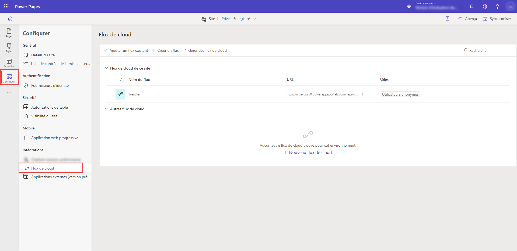The height and width of the screenshot is (251, 517).
Task: Click Créer un flux
Action: coord(165,50)
